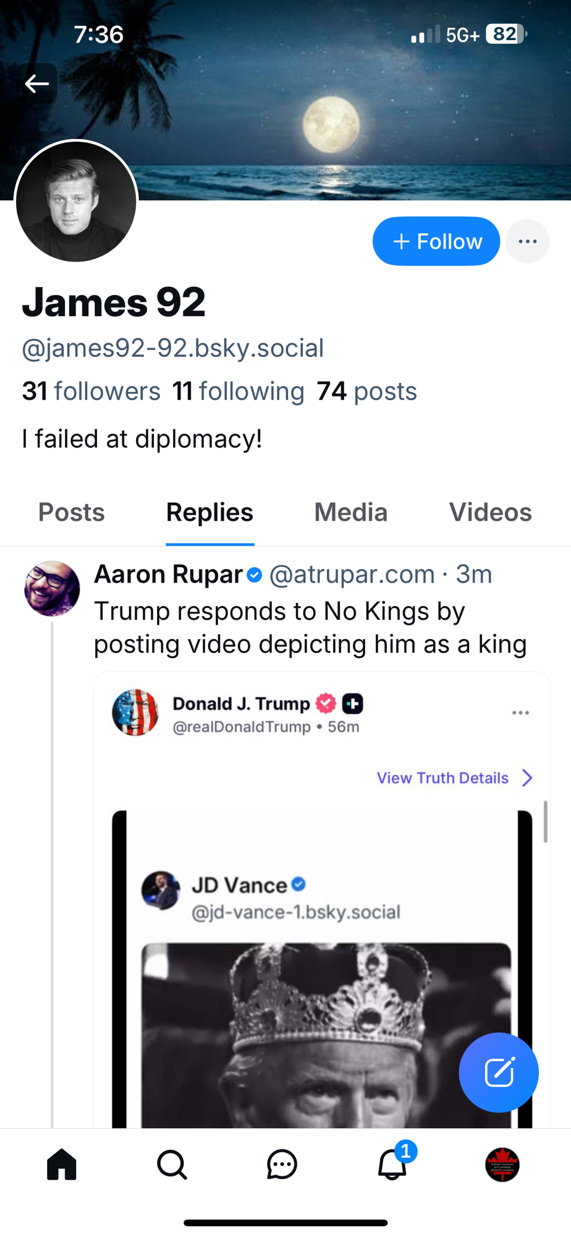Switch to the Posts tab
The image size is (571, 1237).
[x=72, y=512]
